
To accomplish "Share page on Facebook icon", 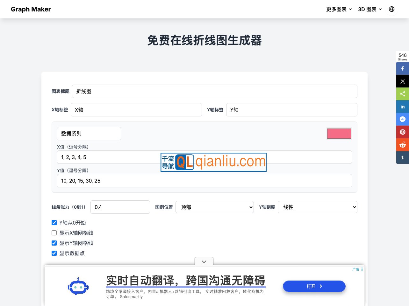I will (x=402, y=68).
